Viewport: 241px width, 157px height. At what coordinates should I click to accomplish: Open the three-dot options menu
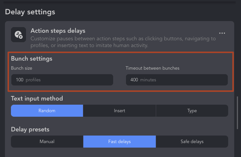click(222, 33)
